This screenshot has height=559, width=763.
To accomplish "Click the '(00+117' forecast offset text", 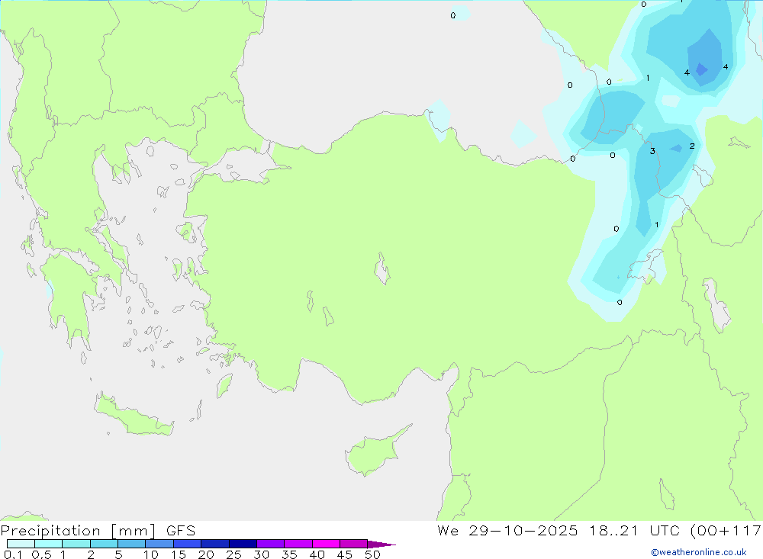I will click(x=726, y=531).
